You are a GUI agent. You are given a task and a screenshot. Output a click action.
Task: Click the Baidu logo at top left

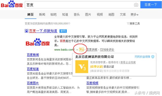click(12, 4)
